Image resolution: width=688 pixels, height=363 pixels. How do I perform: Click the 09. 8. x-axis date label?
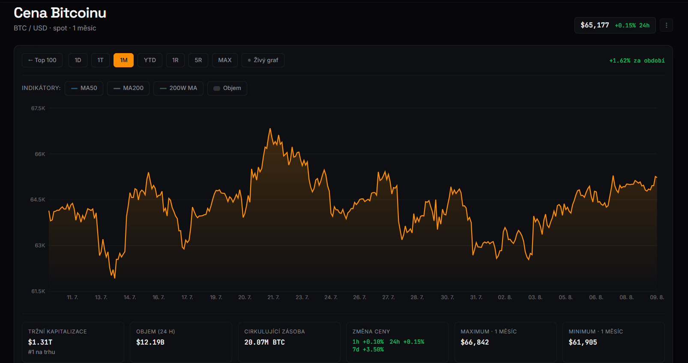tap(657, 297)
